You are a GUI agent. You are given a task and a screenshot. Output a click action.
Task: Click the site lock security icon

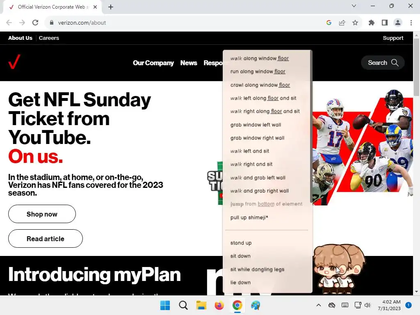pyautogui.click(x=52, y=23)
